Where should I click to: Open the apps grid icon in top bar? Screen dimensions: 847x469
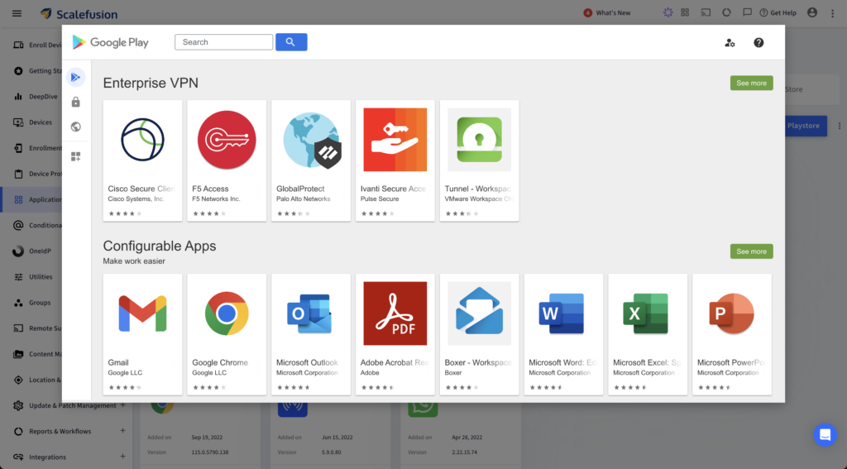(x=685, y=12)
